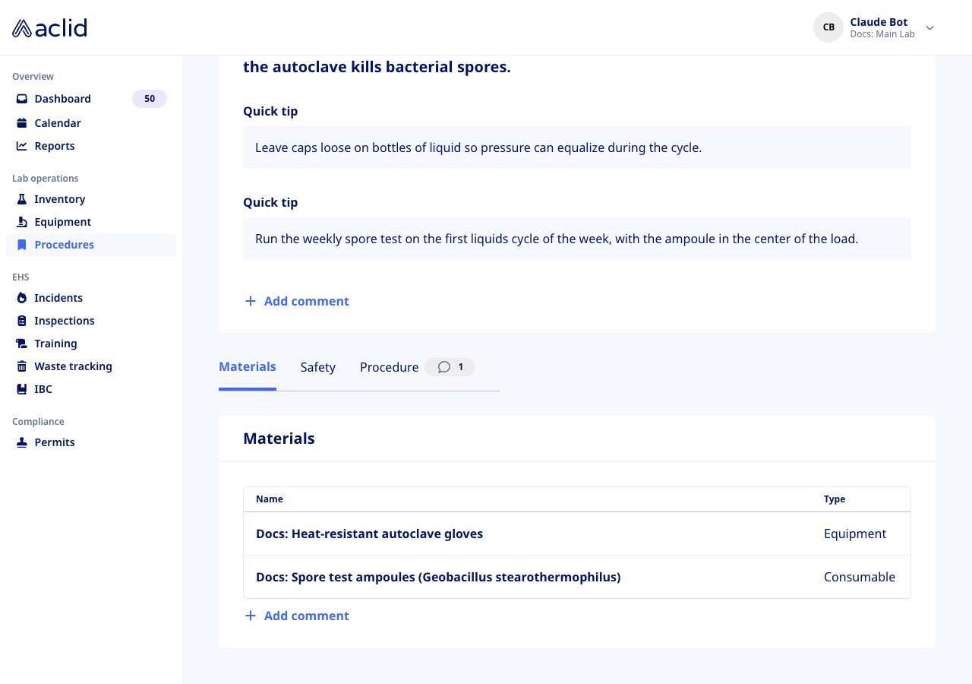Click the Name column header
The image size is (972, 684).
(270, 499)
